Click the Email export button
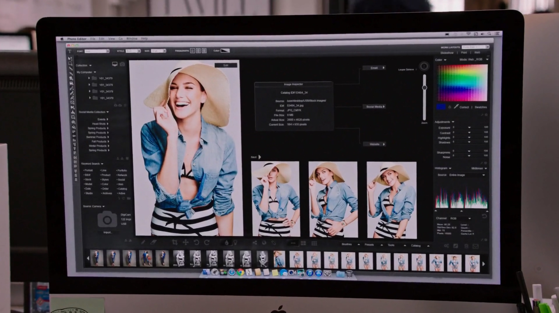Screen dimensions: 559x313 point(374,68)
